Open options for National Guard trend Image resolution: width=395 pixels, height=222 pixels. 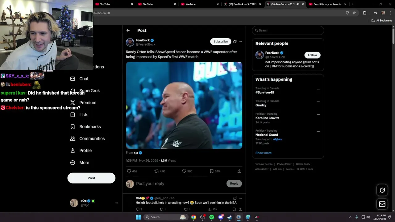click(318, 131)
